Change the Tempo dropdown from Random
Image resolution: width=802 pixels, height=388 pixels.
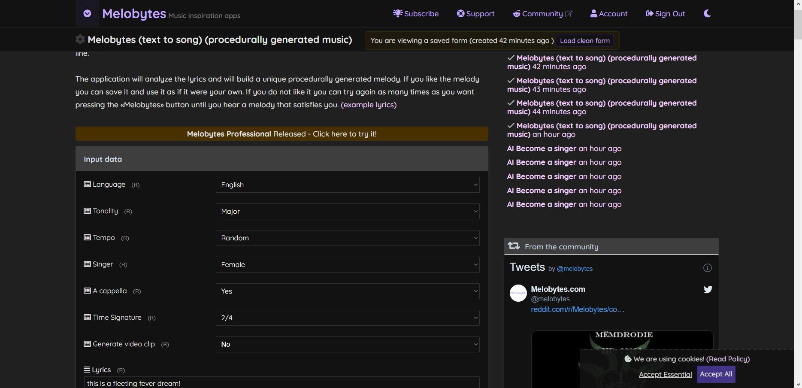[x=347, y=238]
